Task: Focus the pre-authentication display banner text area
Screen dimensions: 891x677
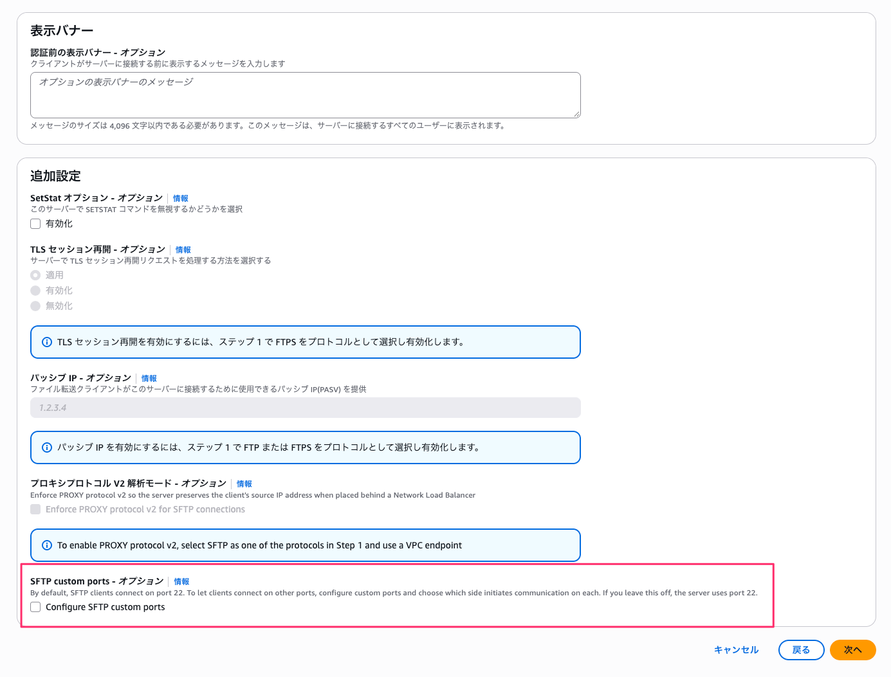Action: tap(306, 95)
